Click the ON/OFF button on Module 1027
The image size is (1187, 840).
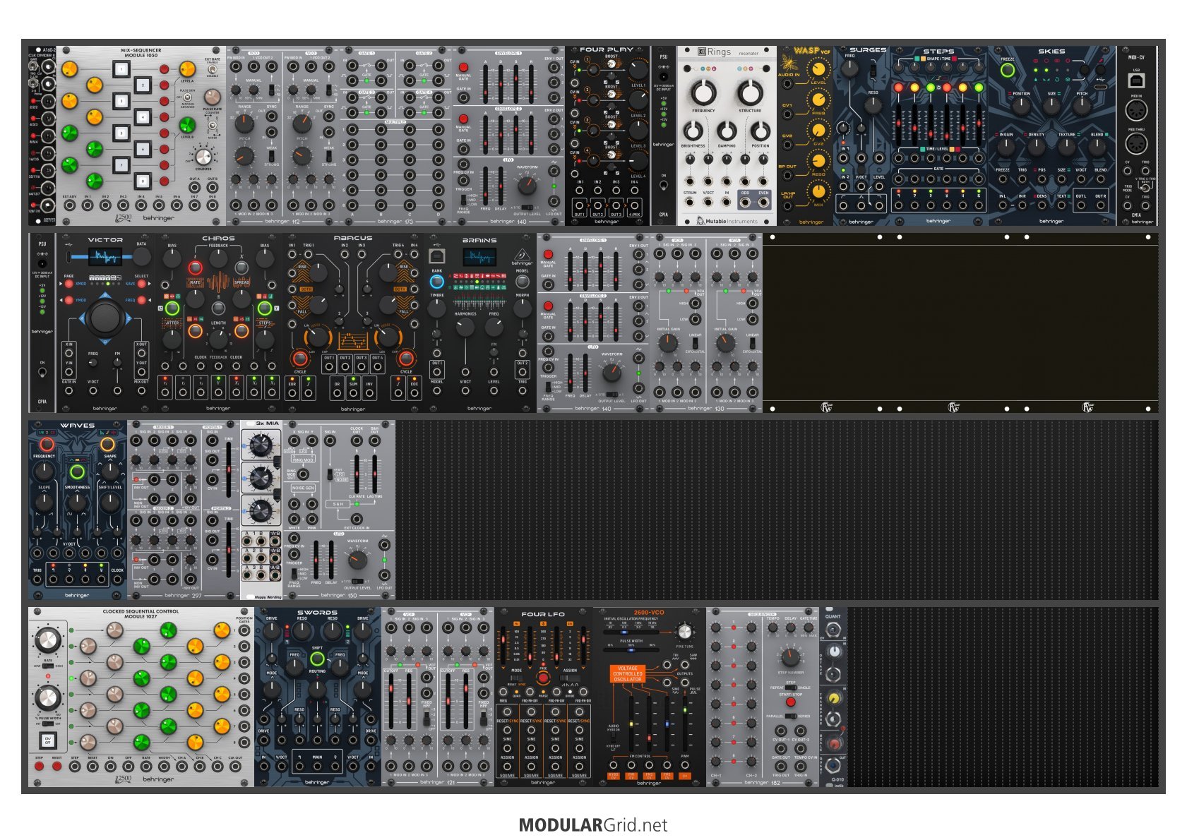click(x=47, y=741)
